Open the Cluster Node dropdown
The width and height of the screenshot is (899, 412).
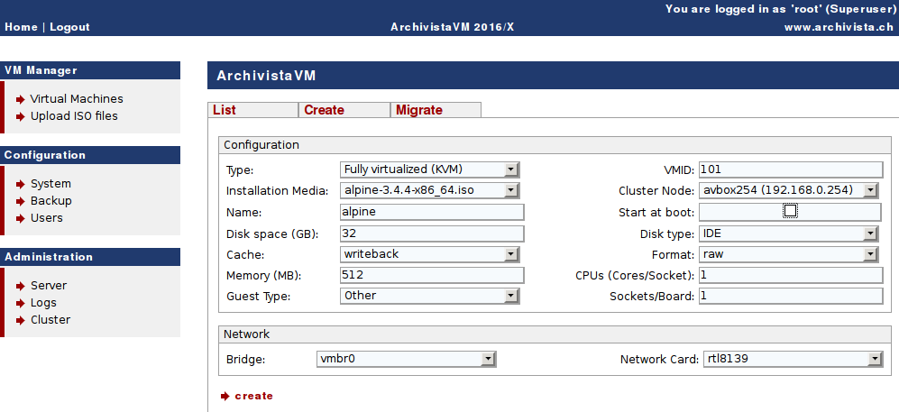tap(789, 189)
